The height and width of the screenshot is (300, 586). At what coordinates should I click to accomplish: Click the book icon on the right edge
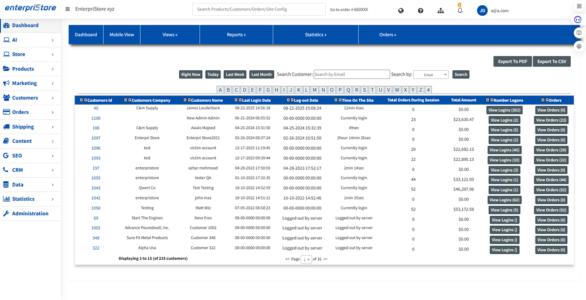578,33
